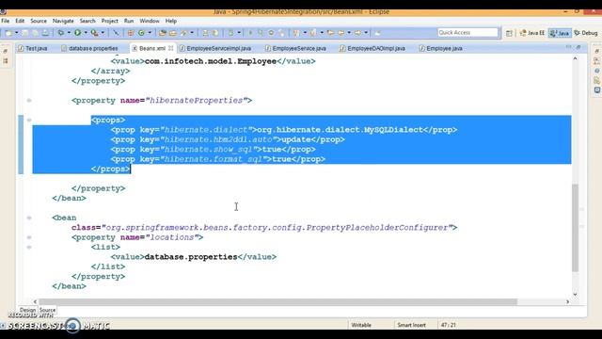Click the Smart Insert status bar entry
The image size is (602, 339).
(412, 325)
